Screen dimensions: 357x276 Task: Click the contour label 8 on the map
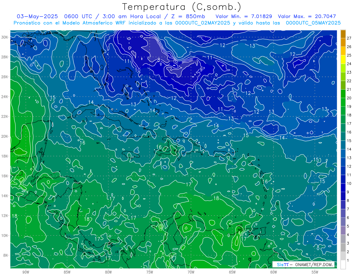[159, 60]
